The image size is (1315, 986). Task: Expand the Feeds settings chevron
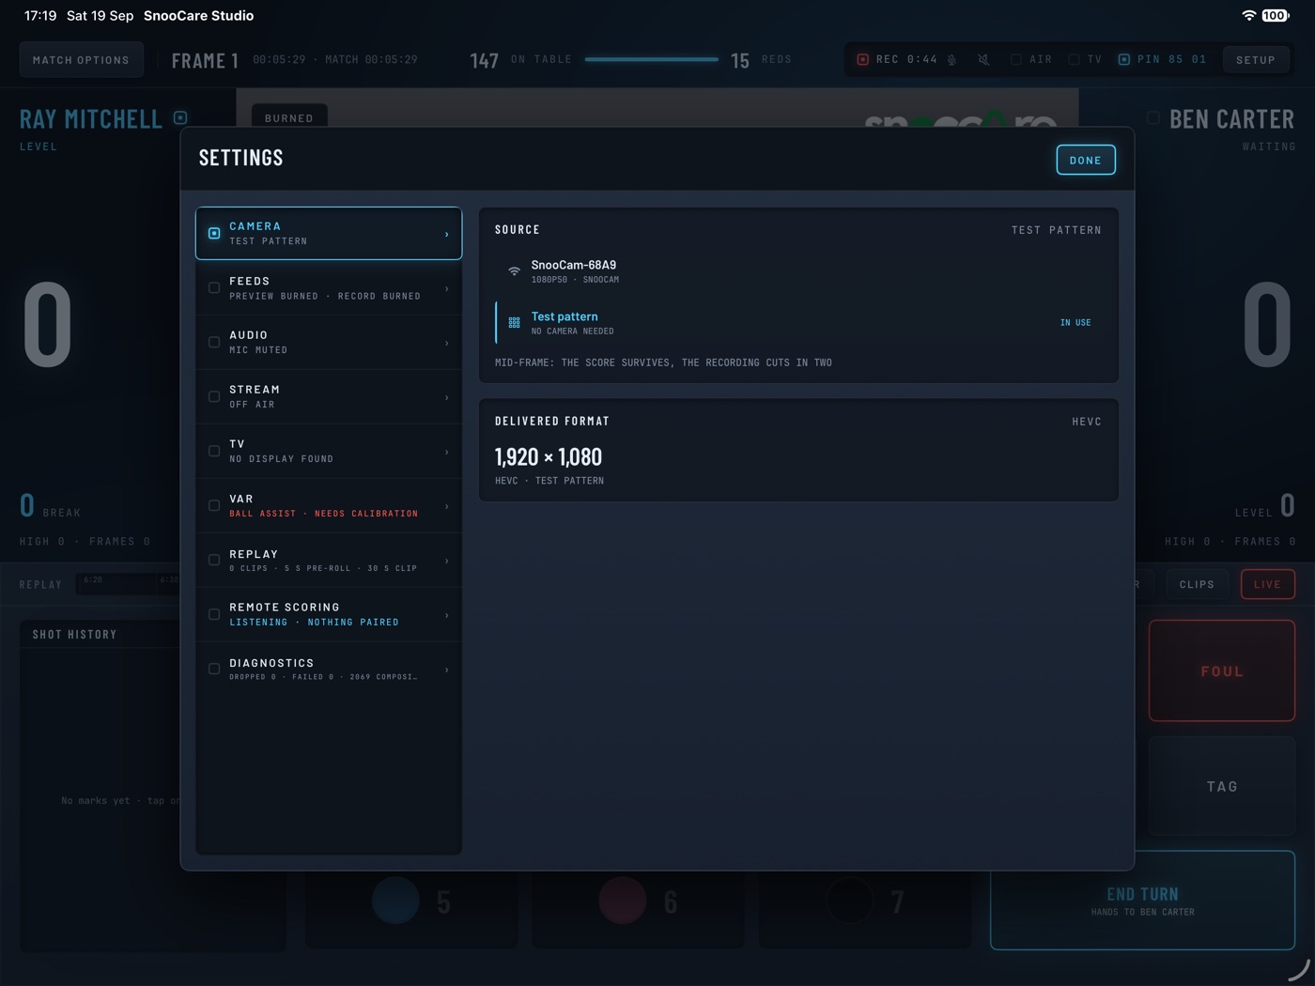446,288
